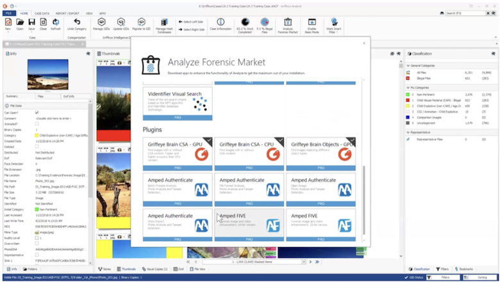The height and width of the screenshot is (286, 500).
Task: Click the Refresh icon
Action: 56,22
